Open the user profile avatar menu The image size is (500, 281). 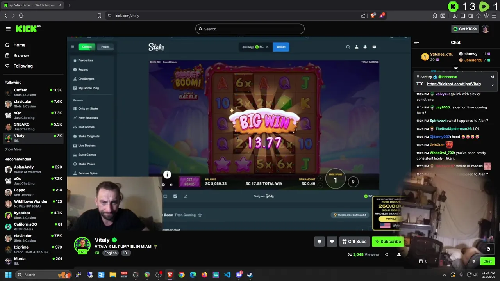pyautogui.click(x=485, y=29)
